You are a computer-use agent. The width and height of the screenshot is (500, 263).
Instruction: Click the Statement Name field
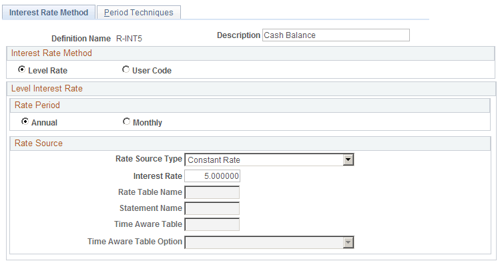212,208
